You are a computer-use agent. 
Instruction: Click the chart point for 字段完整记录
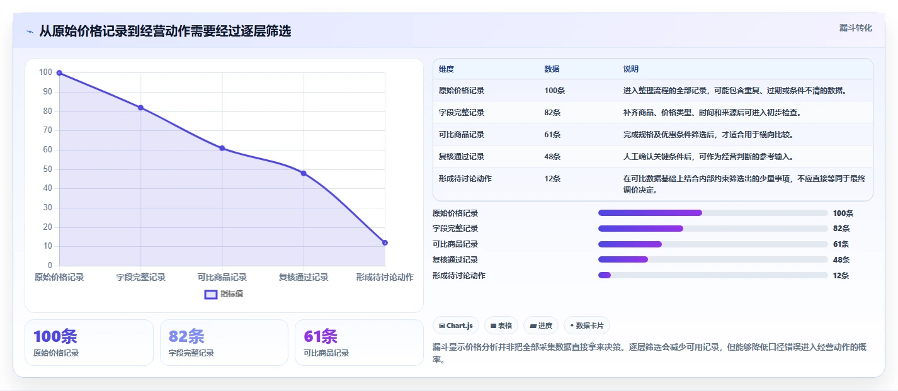point(140,108)
